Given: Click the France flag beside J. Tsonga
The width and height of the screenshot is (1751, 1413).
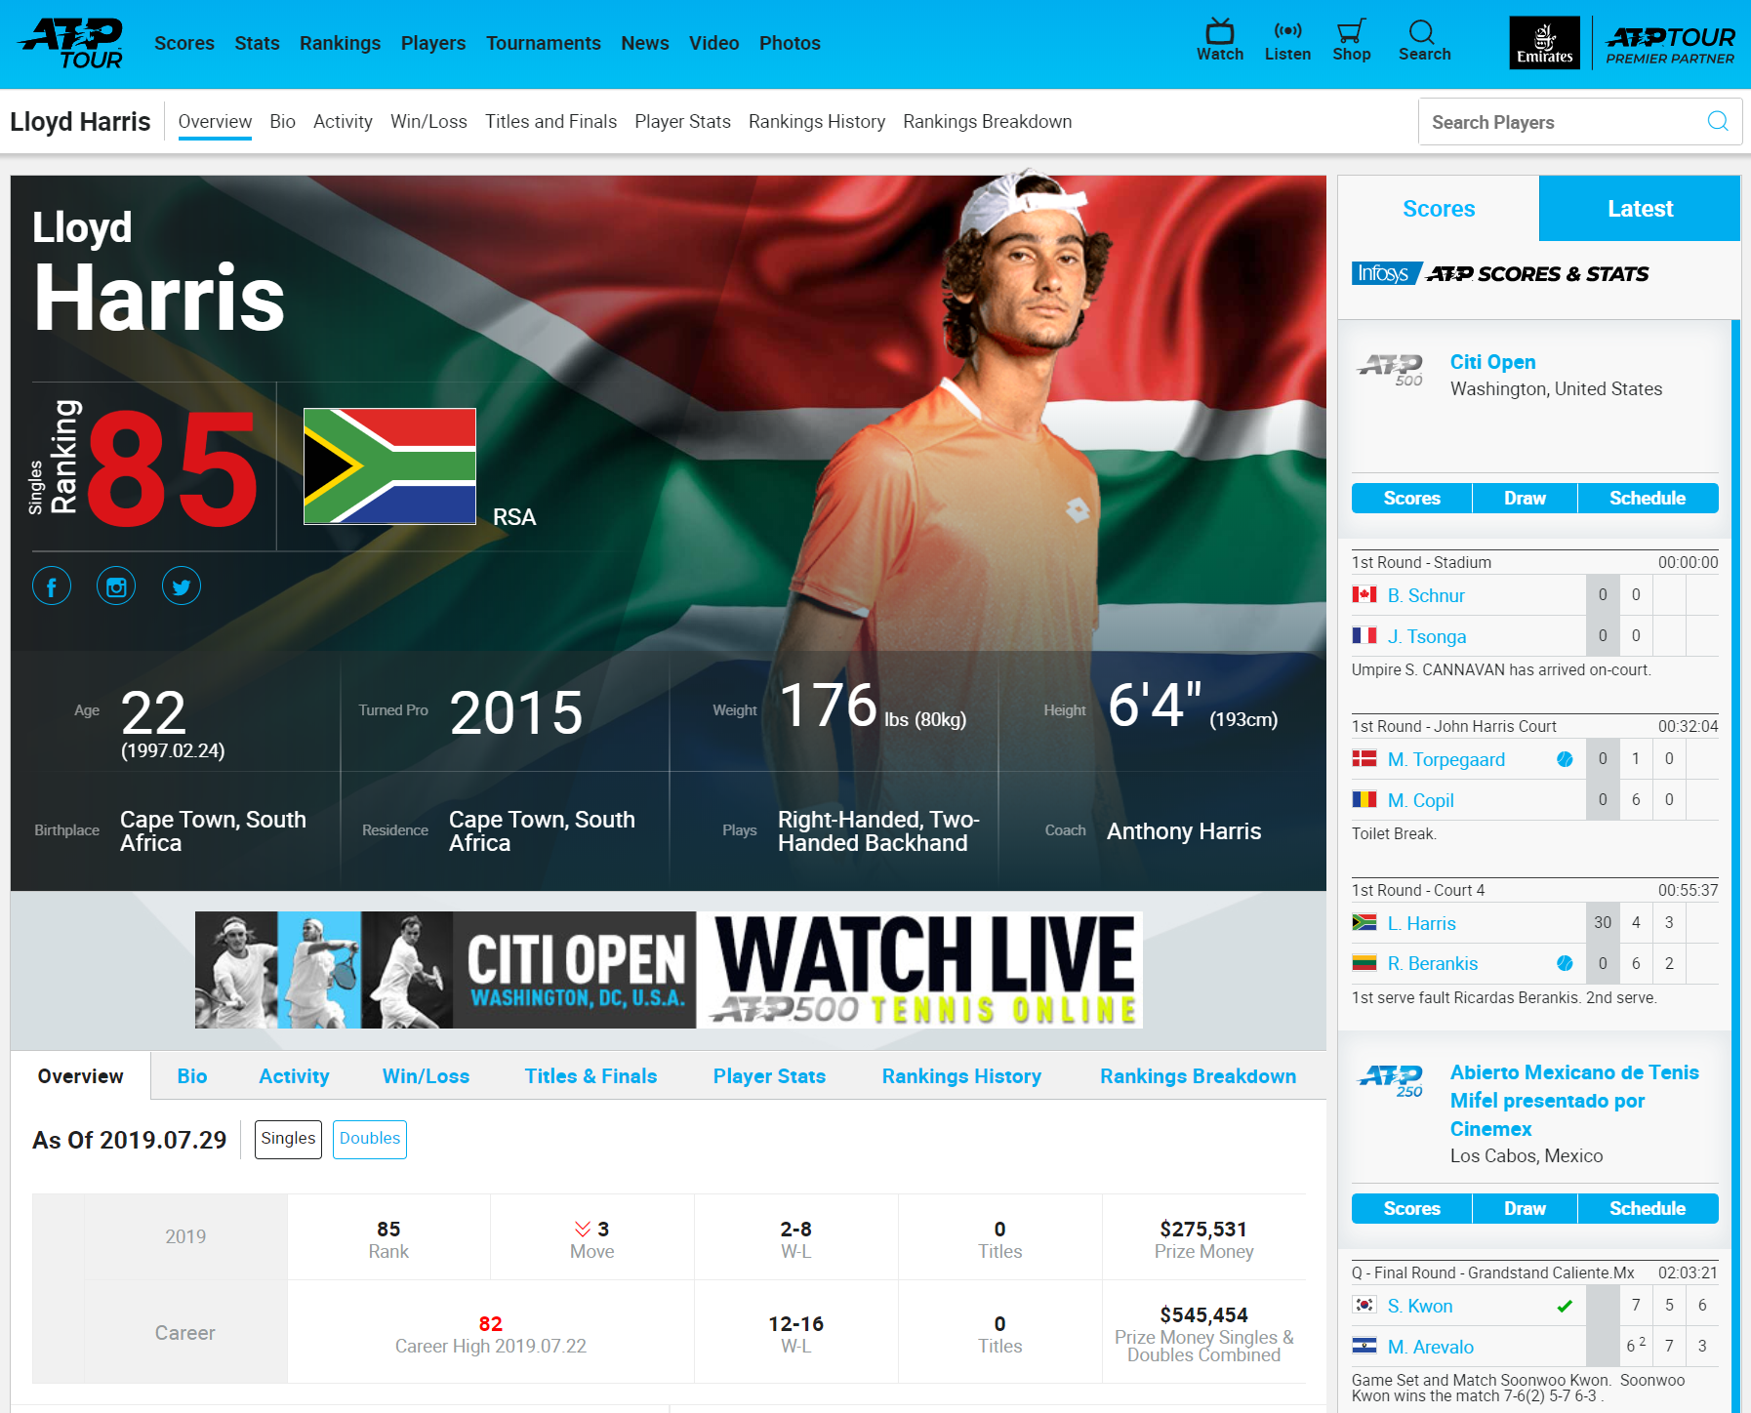Looking at the screenshot, I should coord(1364,635).
